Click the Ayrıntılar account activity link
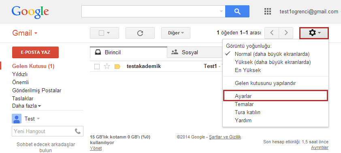The width and height of the screenshot is (341, 153). point(320,147)
